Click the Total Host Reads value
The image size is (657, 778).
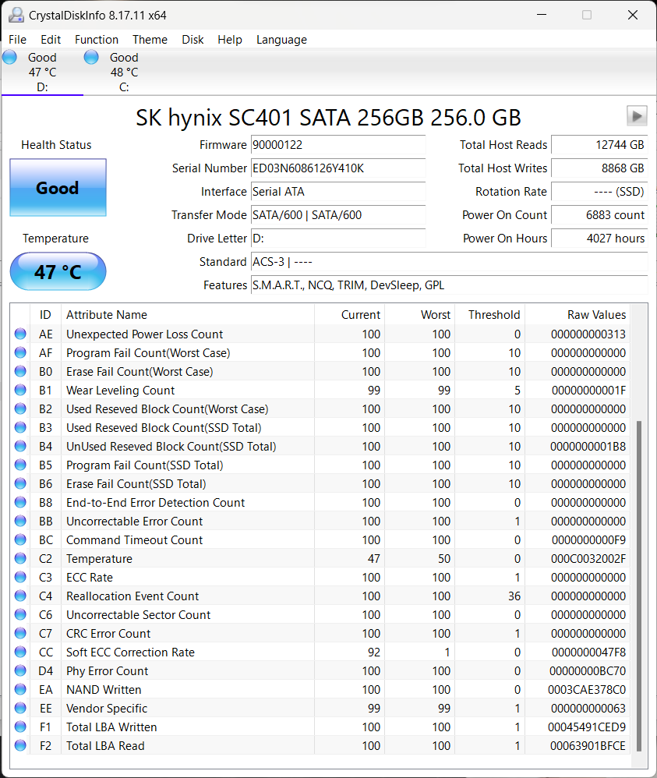click(x=599, y=145)
